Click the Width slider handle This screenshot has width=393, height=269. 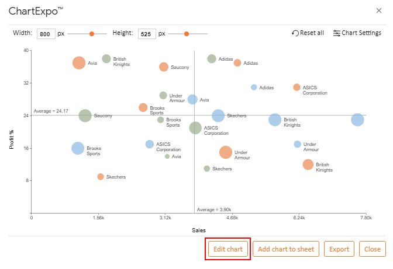92,34
